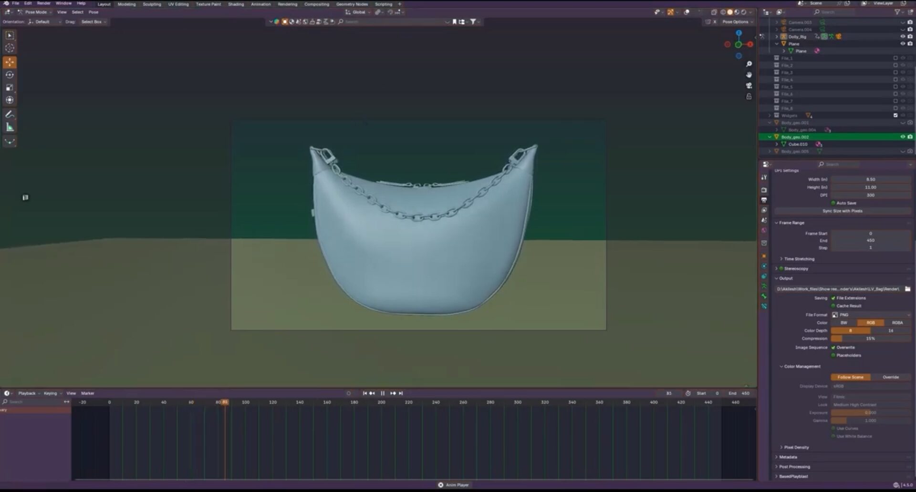Open the Render menu
The image size is (916, 492).
pos(43,3)
